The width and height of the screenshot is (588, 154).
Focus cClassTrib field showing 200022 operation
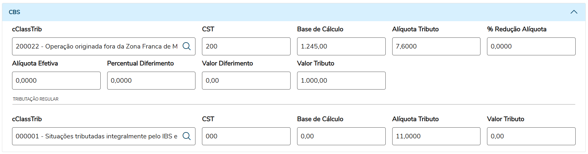pos(96,46)
